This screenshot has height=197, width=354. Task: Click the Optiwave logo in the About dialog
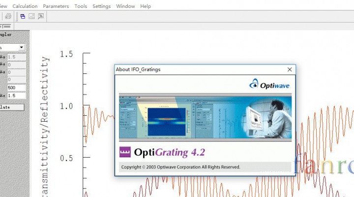(x=270, y=85)
